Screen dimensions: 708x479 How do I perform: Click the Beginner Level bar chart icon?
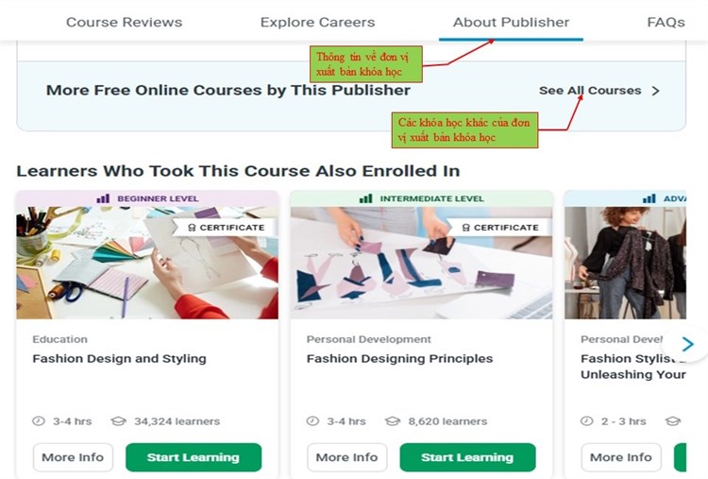(x=103, y=198)
